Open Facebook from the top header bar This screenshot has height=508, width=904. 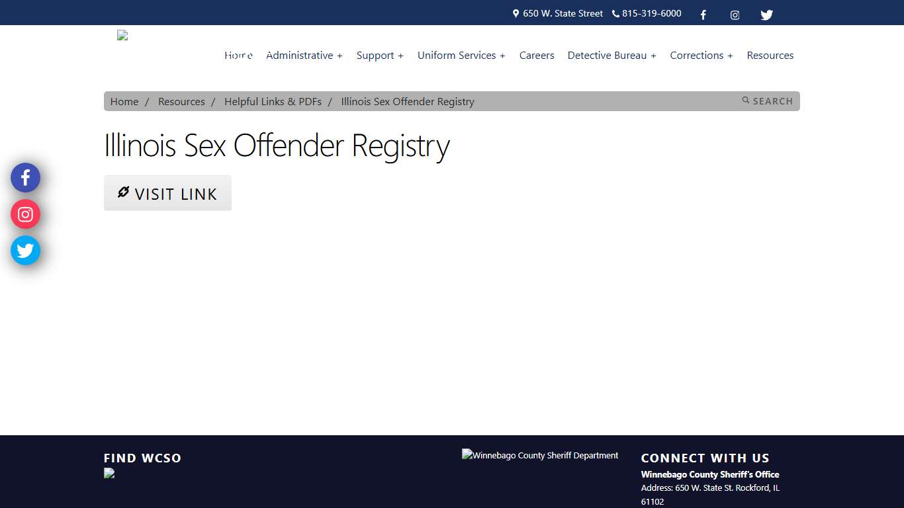coord(703,14)
